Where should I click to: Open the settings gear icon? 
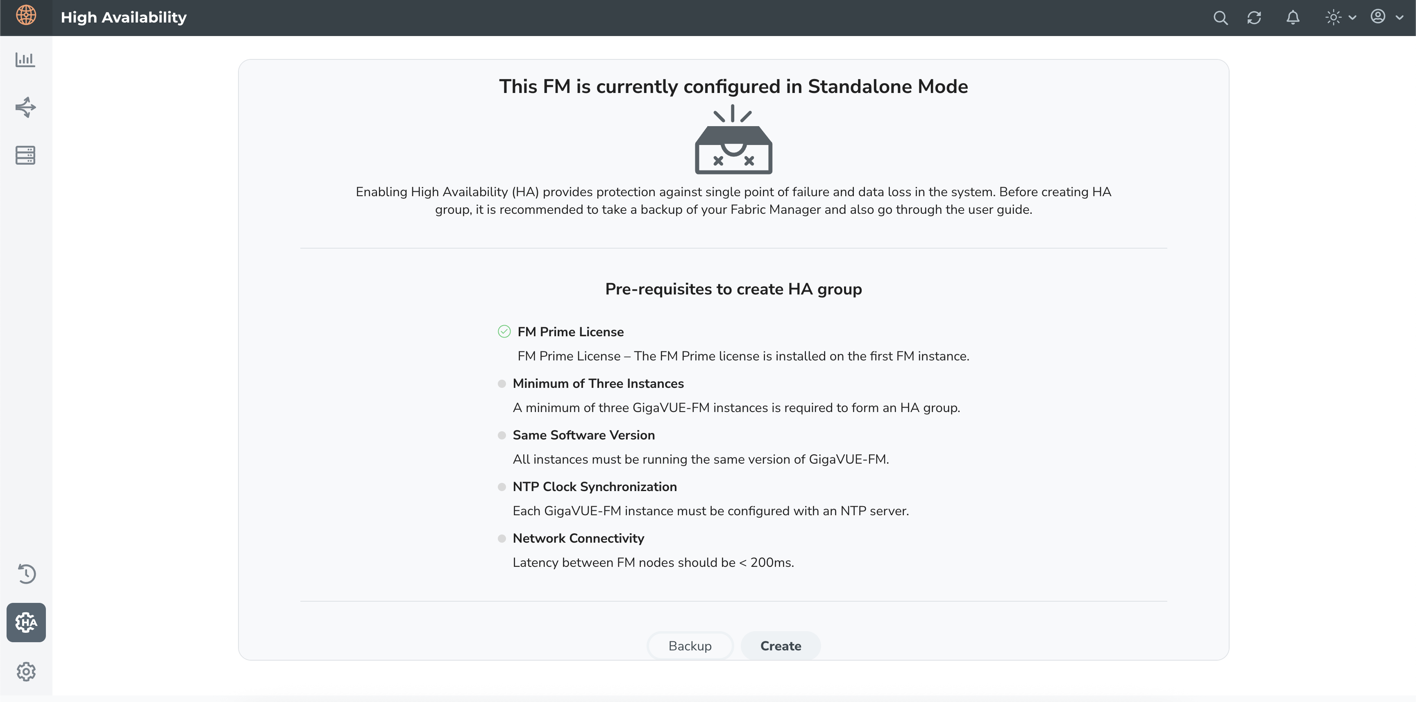point(26,671)
